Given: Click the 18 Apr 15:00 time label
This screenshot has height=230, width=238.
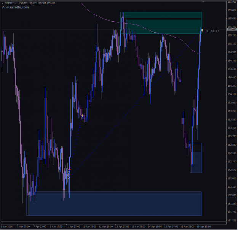Looking at the screenshot, I should pos(204,227).
